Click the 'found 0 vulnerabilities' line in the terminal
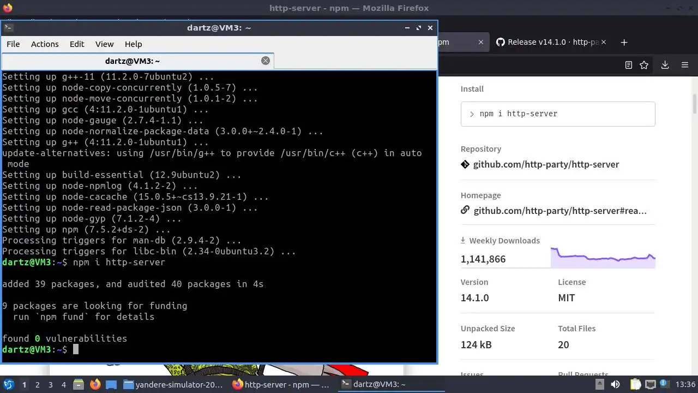The width and height of the screenshot is (698, 393). (64, 338)
